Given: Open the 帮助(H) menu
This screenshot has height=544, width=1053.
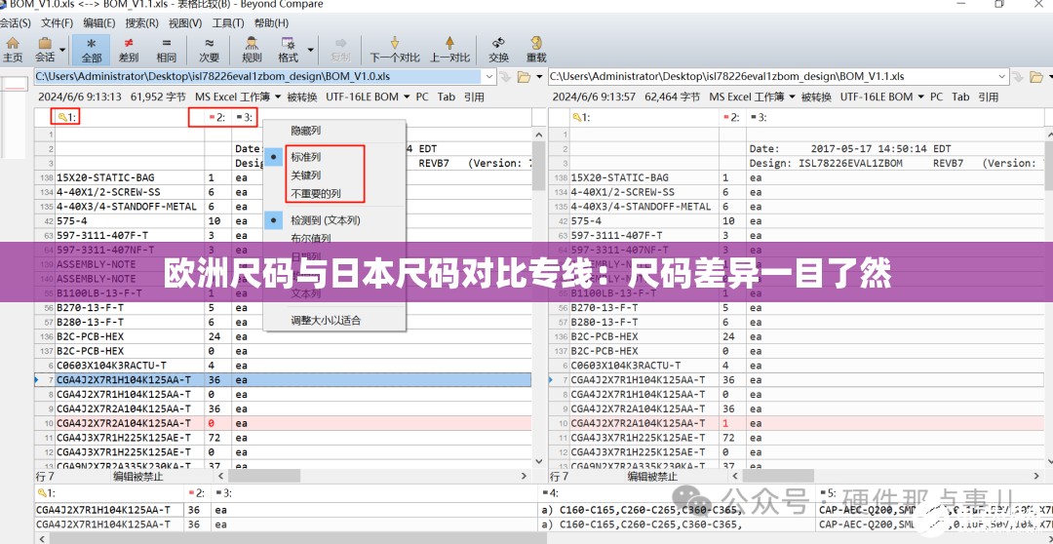Looking at the screenshot, I should (x=271, y=22).
